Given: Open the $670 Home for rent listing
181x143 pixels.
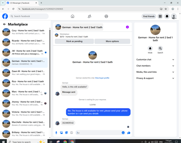Looking at the screenshot, I should click(74, 37).
